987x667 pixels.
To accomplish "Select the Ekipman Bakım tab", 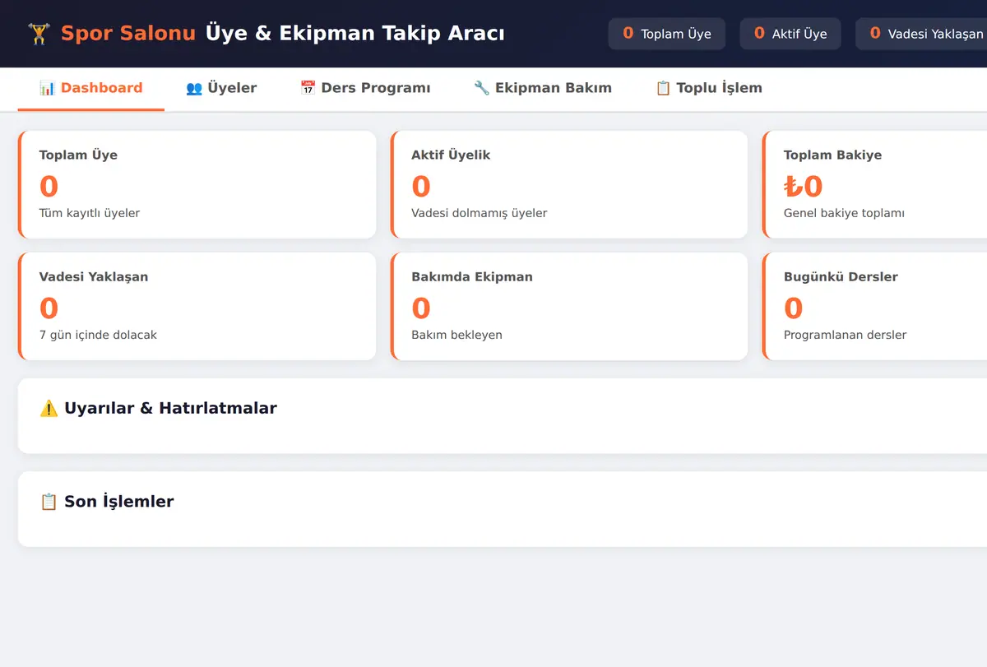I will pos(543,89).
